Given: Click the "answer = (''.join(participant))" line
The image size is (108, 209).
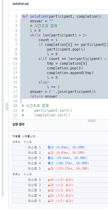Looking at the screenshot, I should pos(63,92).
